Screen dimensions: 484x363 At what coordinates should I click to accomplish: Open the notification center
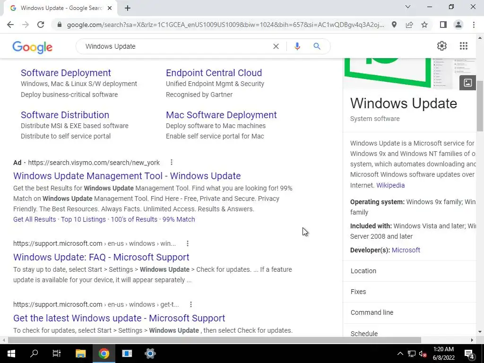(x=469, y=354)
